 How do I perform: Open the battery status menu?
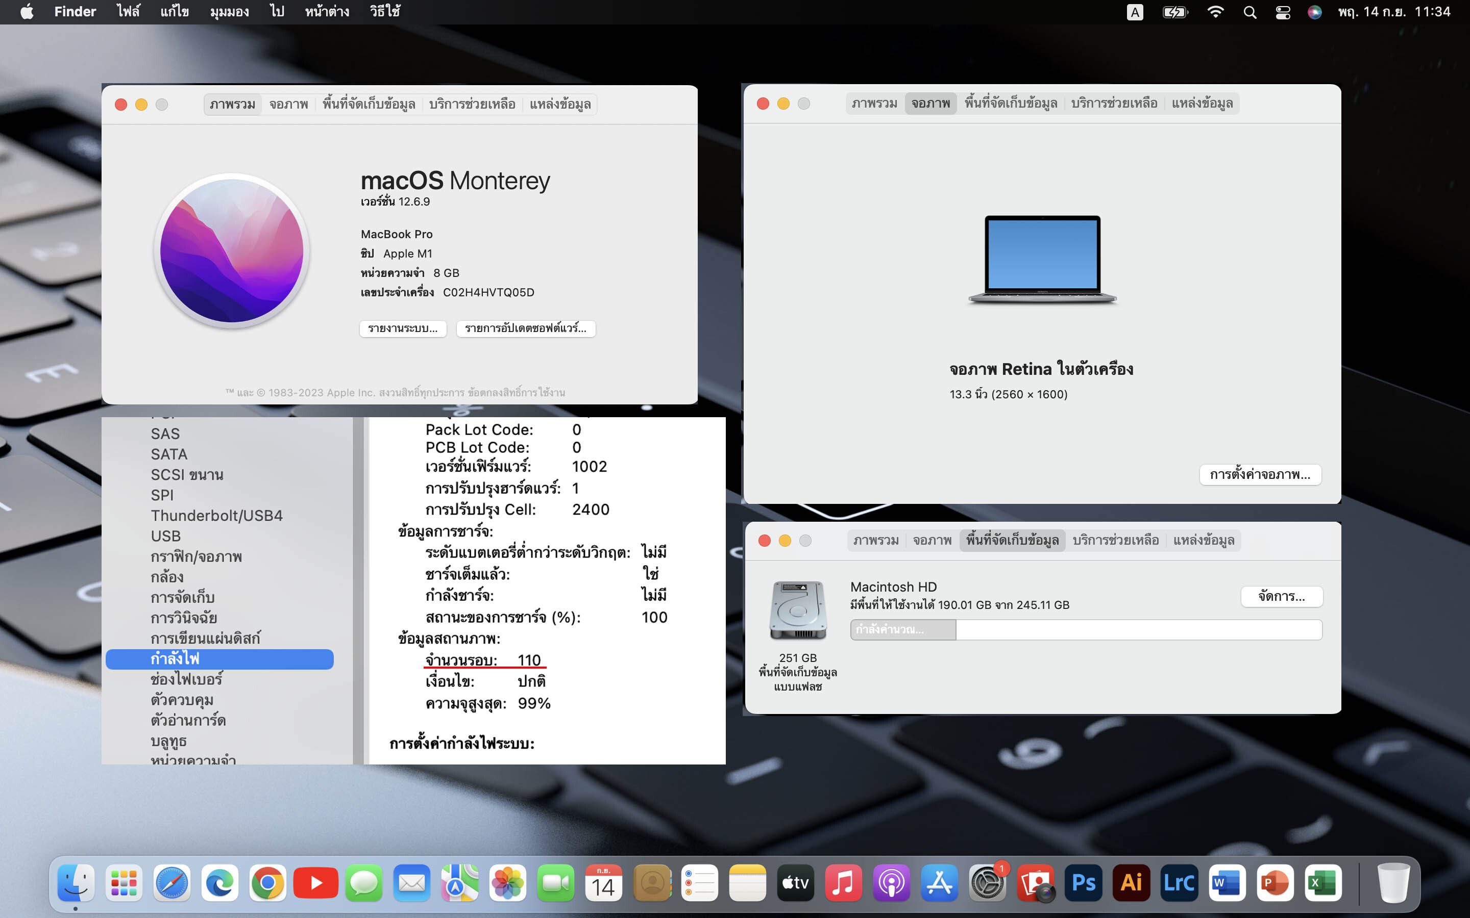pos(1175,12)
